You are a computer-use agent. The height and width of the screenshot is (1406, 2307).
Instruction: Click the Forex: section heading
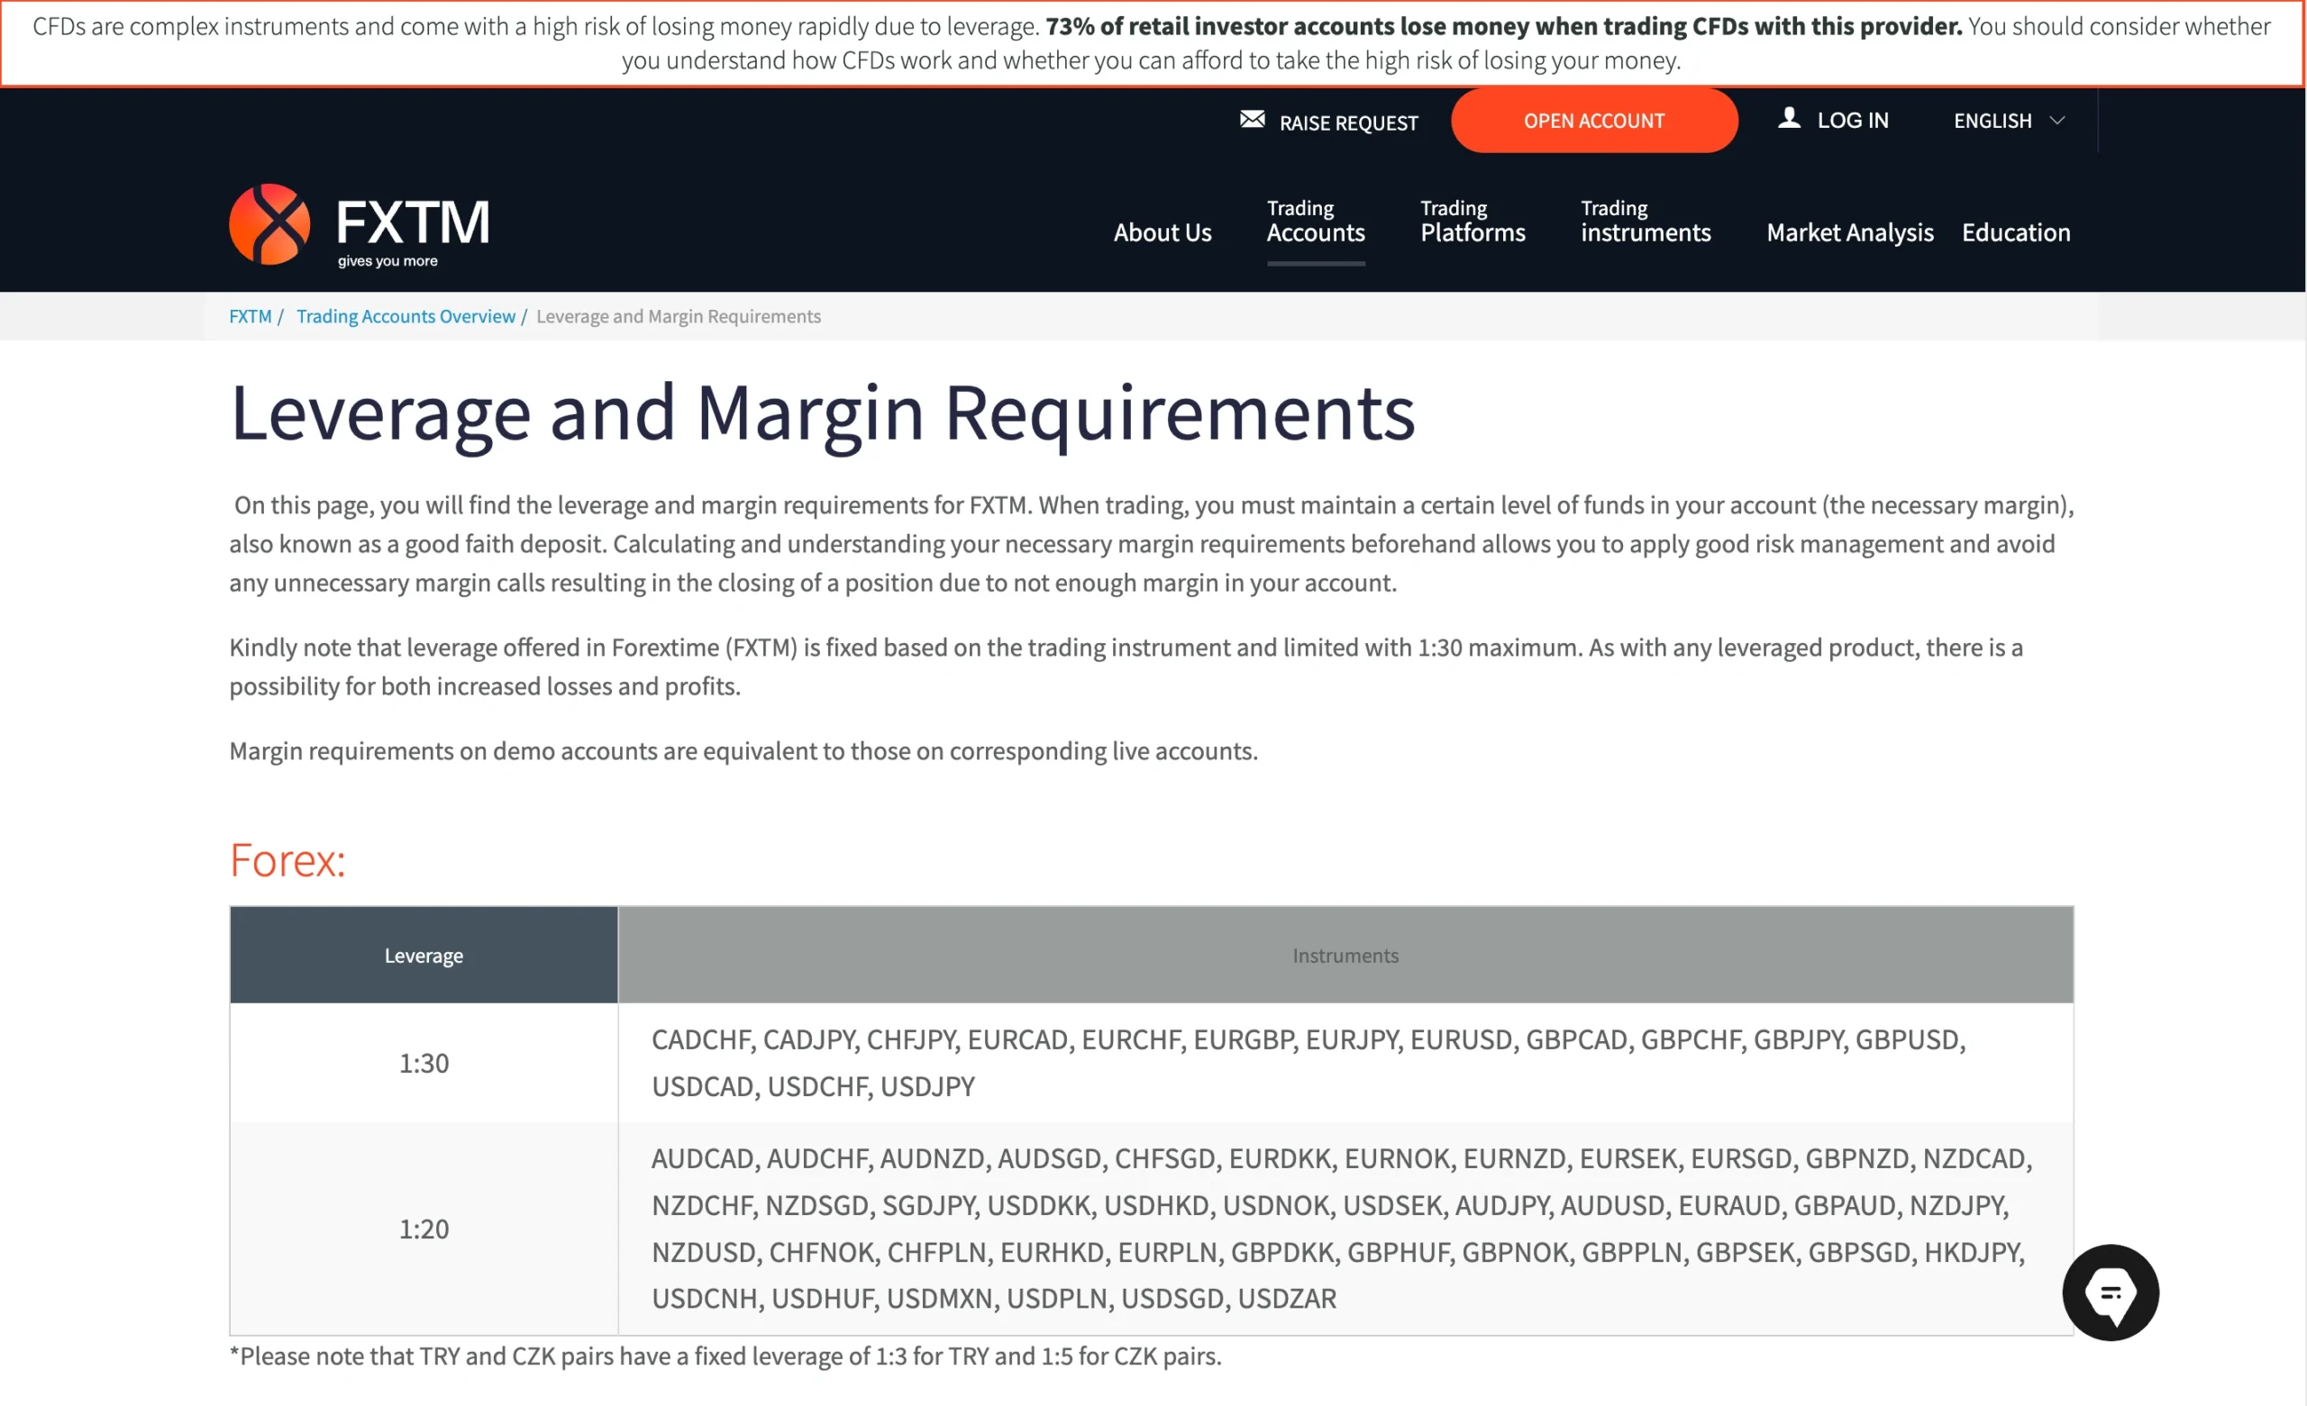(x=287, y=860)
